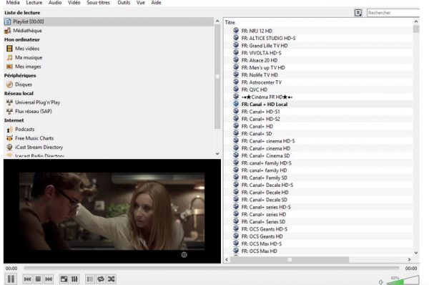
Task: Change playlist view mode icon
Action: [x=358, y=13]
